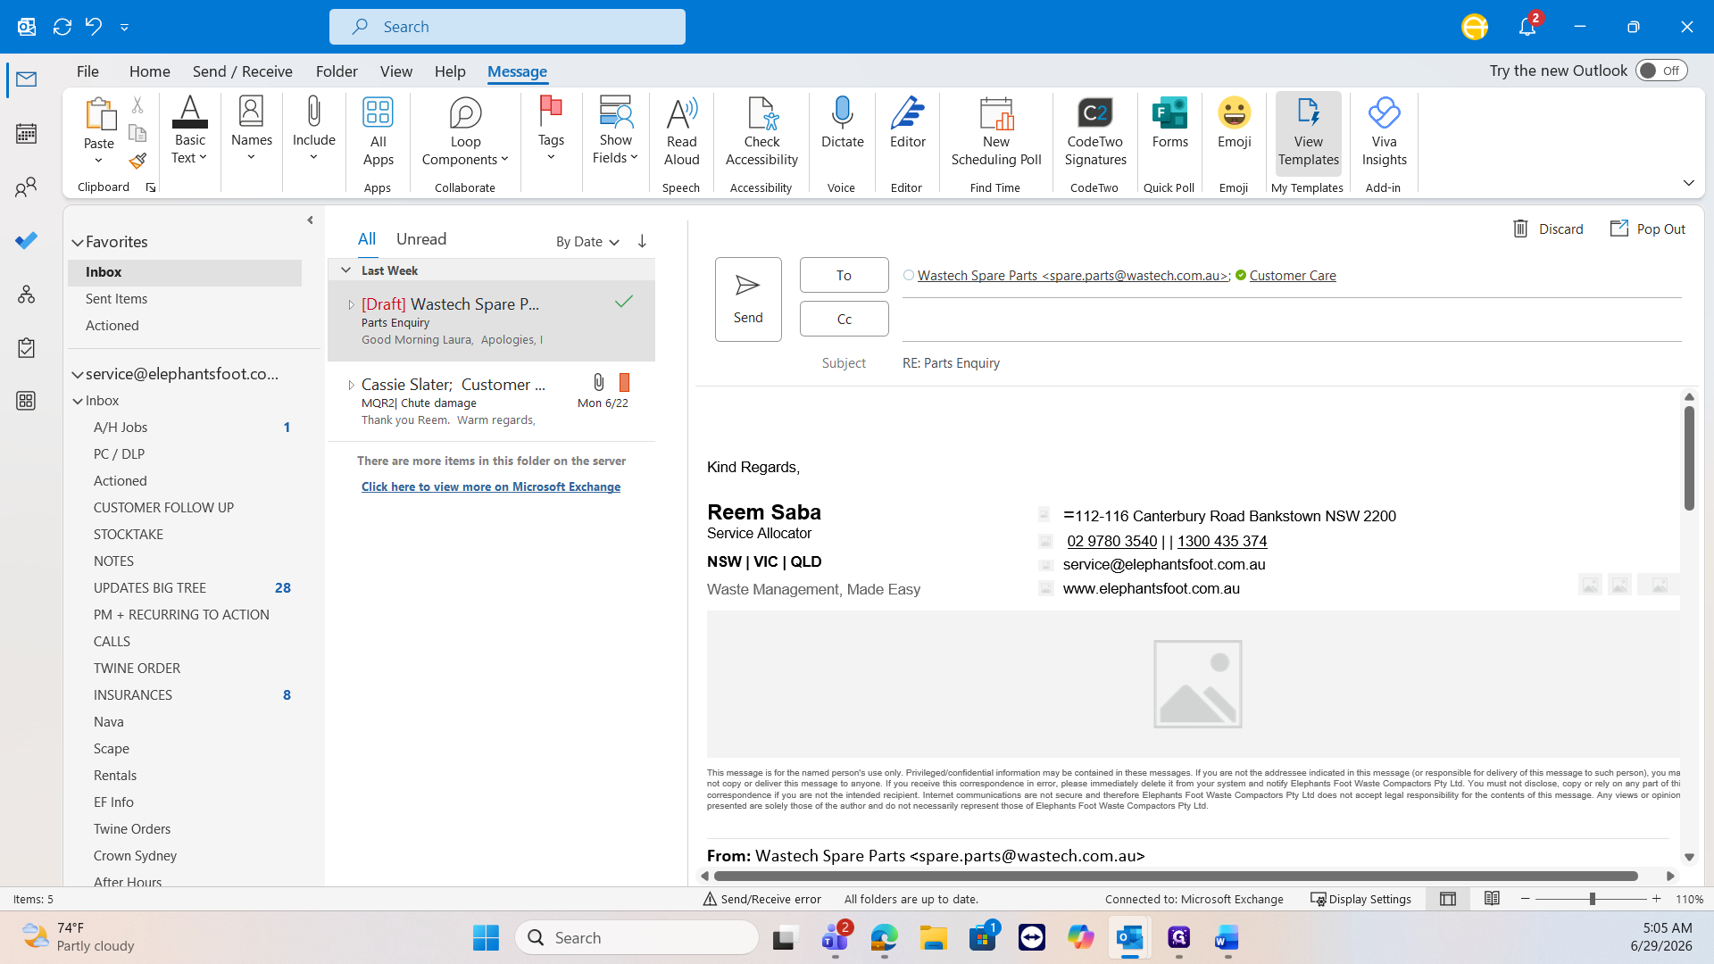1714x964 pixels.
Task: Open notifications bell with 2 alerts
Action: point(1527,26)
